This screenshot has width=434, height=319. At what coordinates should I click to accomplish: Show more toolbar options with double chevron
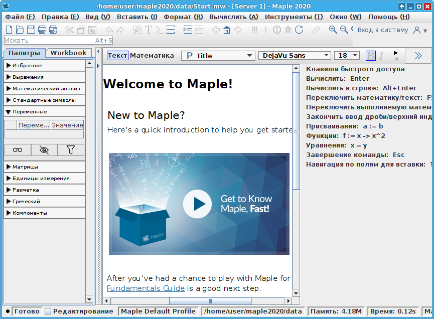pos(418,56)
